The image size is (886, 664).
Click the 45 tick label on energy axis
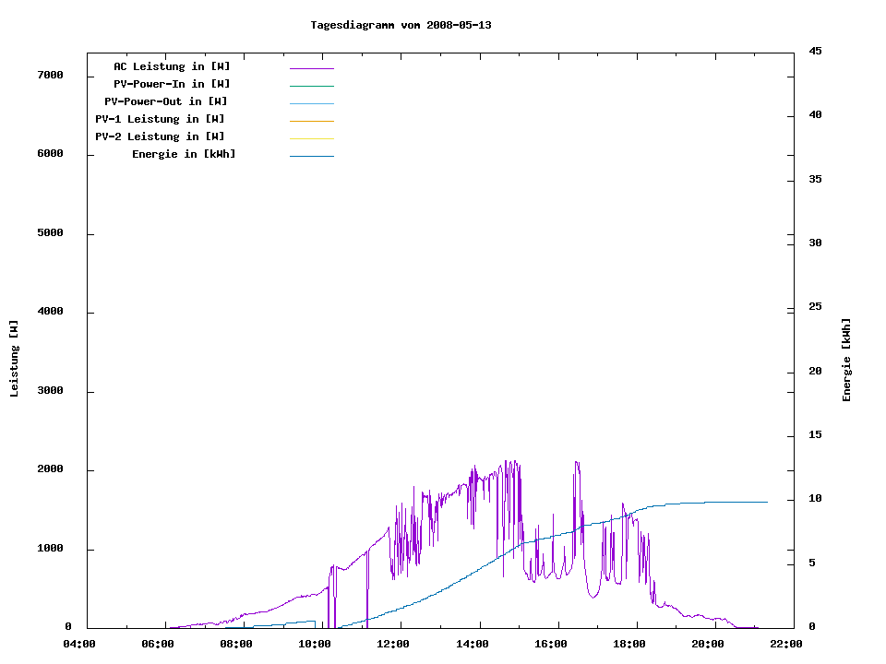[x=814, y=51]
